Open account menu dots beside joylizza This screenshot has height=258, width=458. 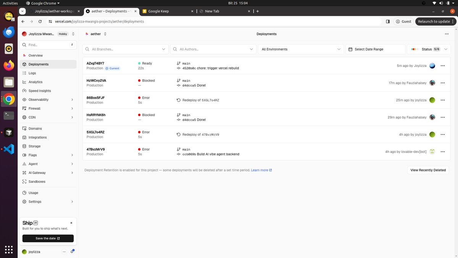[x=64, y=252]
